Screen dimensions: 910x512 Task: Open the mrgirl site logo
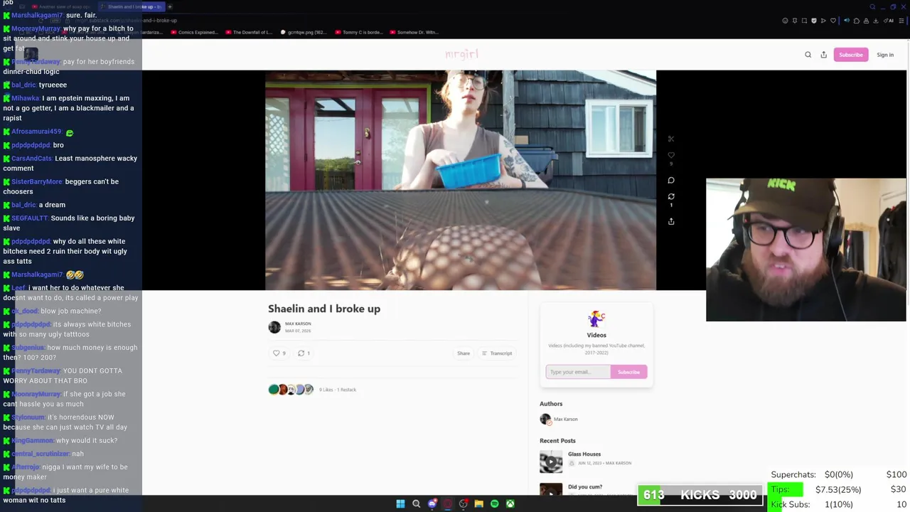click(x=461, y=54)
